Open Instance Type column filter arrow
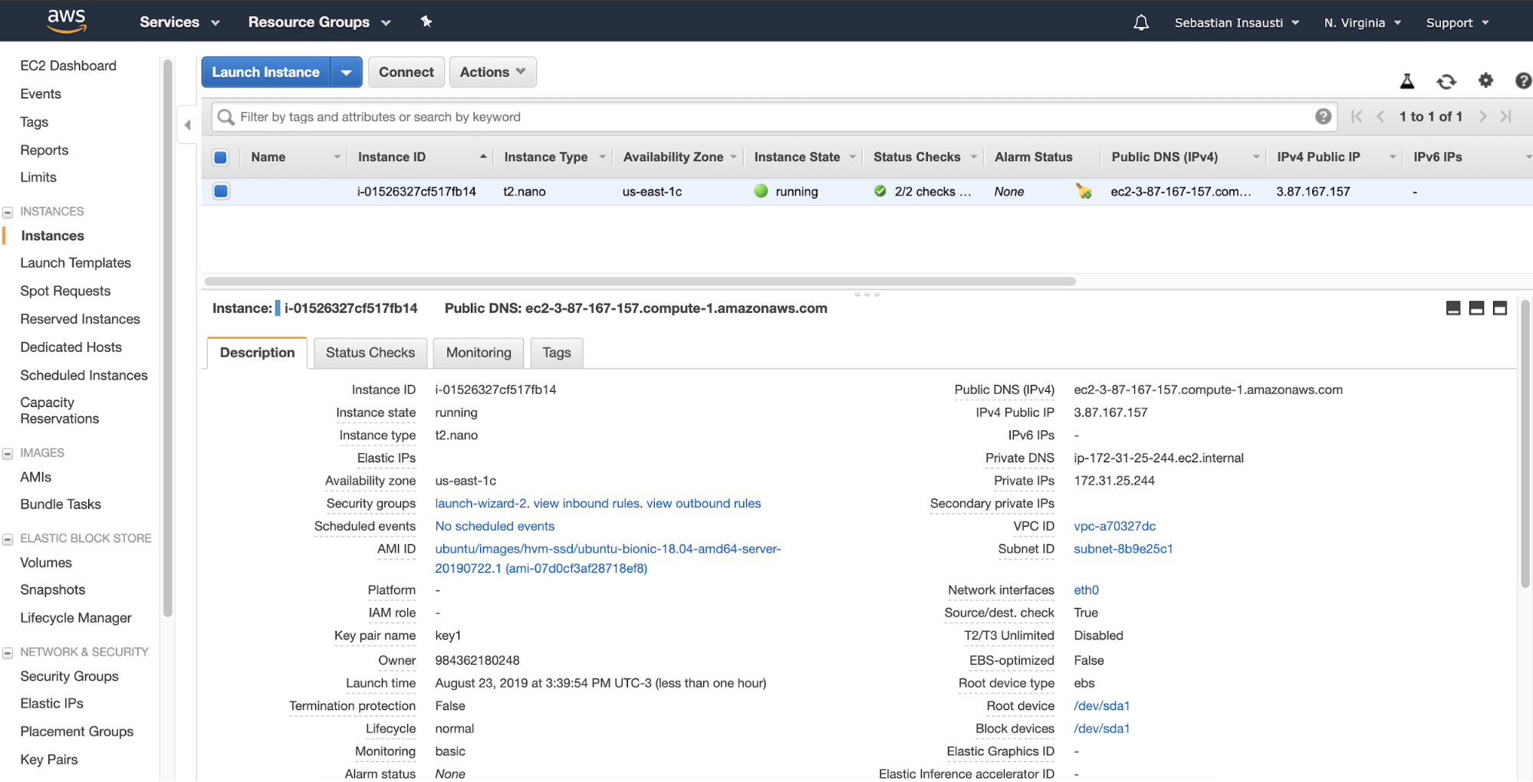This screenshot has height=782, width=1533. 602,157
